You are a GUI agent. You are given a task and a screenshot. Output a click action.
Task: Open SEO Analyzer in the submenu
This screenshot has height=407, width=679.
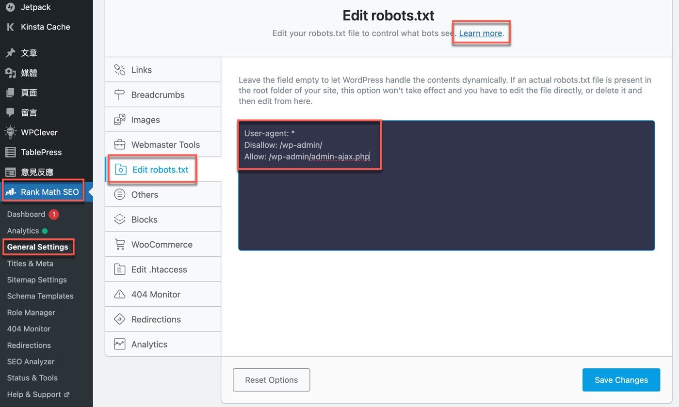click(x=31, y=361)
